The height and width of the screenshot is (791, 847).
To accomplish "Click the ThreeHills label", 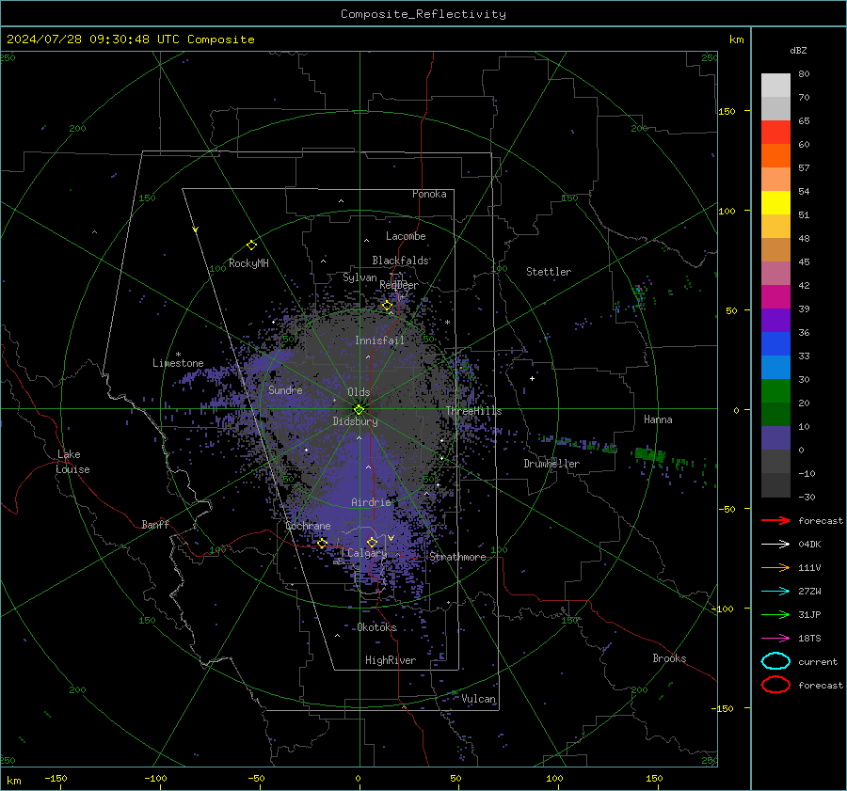I will (473, 411).
